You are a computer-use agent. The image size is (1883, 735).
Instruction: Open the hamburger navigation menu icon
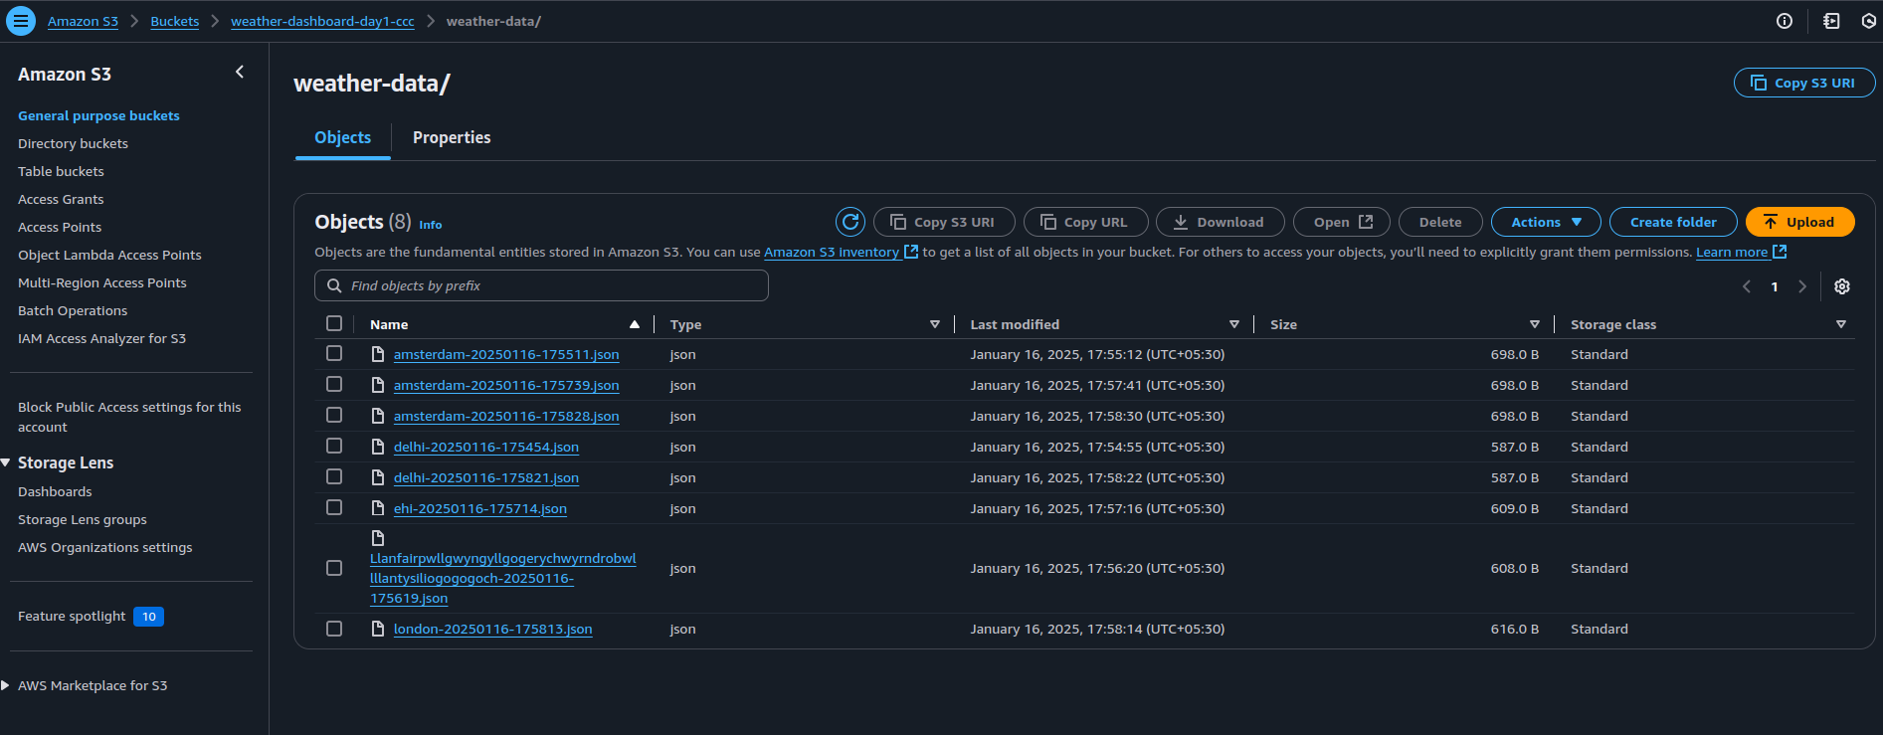point(21,21)
